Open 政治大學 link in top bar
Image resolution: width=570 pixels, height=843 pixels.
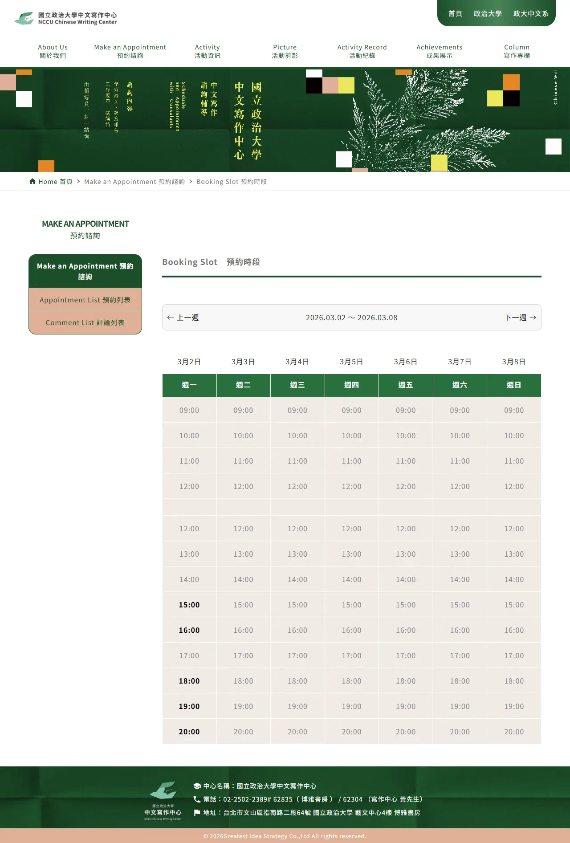488,14
